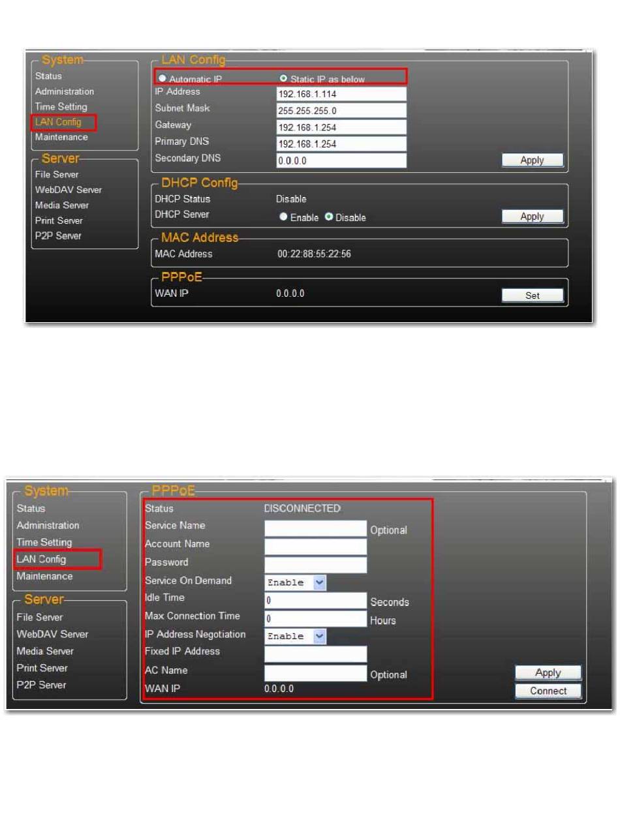
Task: Open WebDAV Server in upper Server menu
Action: point(69,190)
